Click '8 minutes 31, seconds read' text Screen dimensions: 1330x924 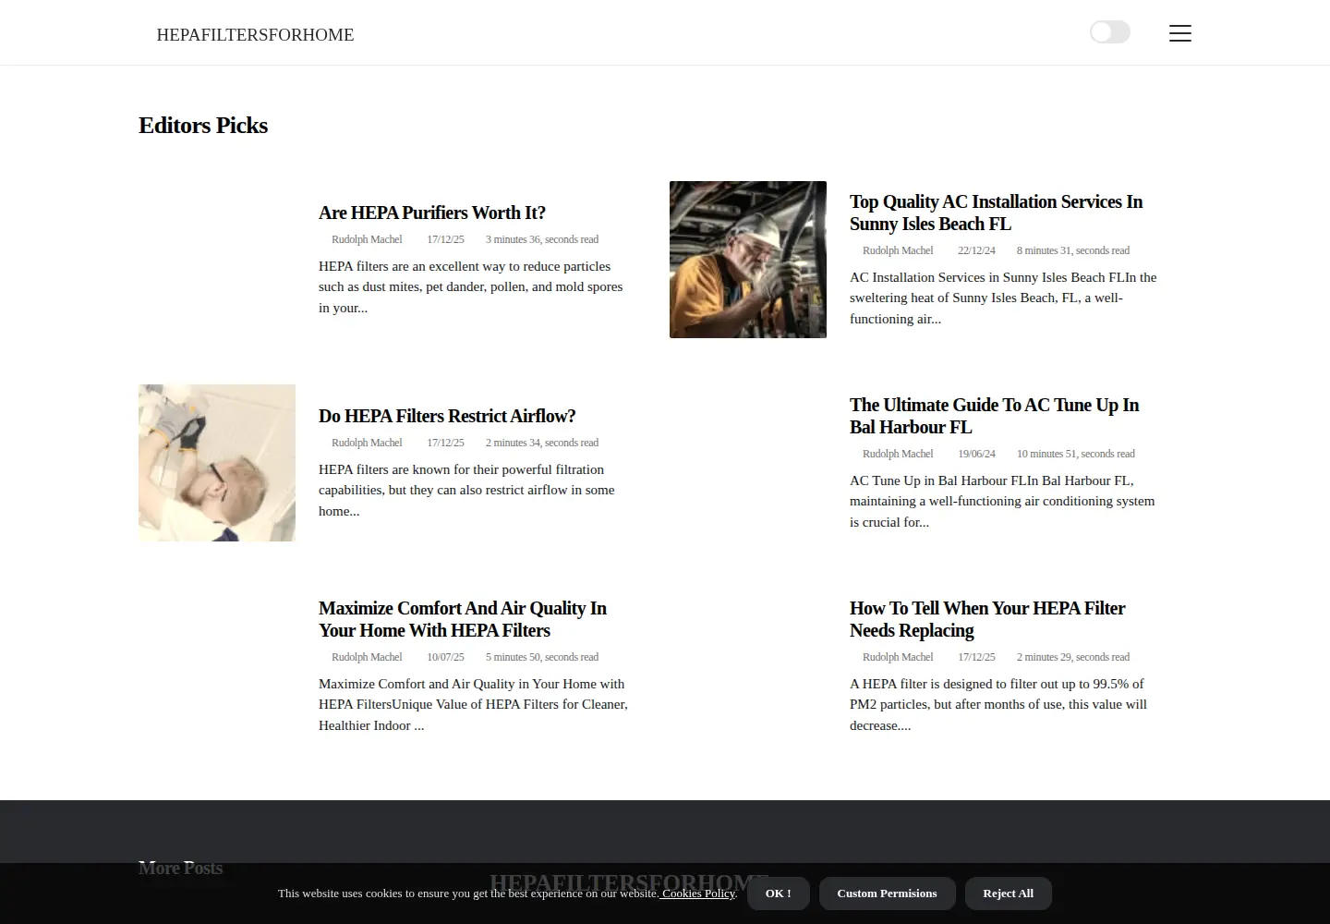(x=1073, y=250)
